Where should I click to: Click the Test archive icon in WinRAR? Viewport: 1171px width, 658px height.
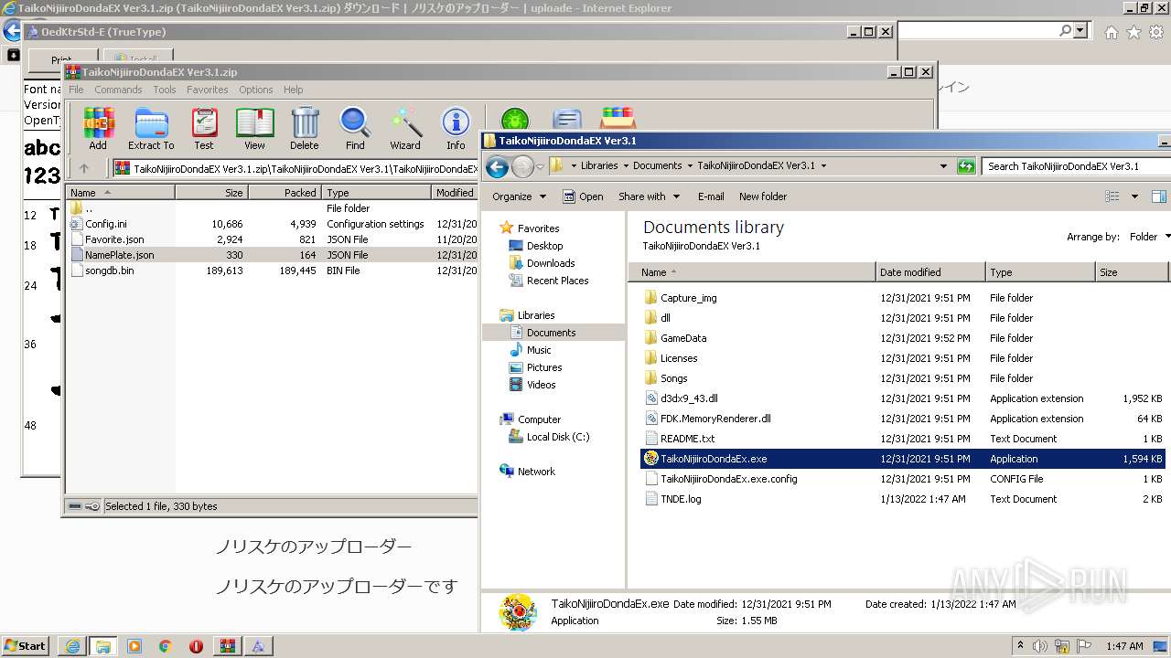point(204,128)
